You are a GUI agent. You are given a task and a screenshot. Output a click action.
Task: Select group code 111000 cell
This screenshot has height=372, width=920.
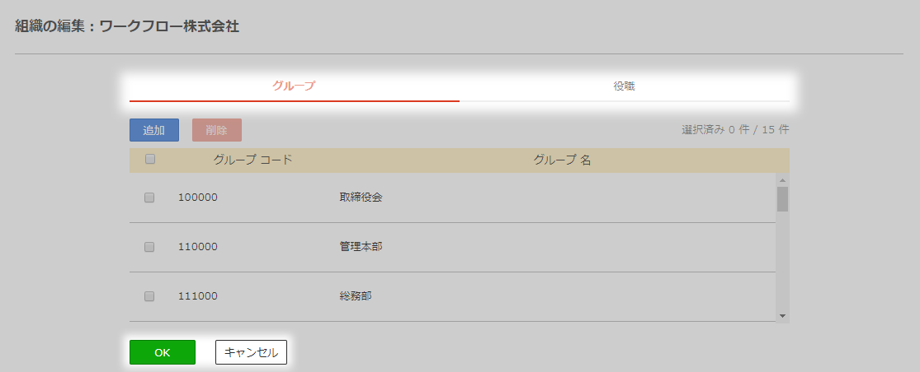[198, 296]
